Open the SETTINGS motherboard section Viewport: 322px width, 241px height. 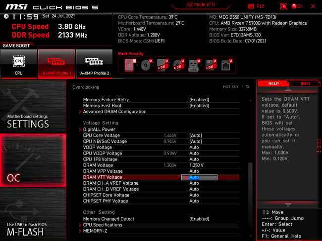click(33, 107)
